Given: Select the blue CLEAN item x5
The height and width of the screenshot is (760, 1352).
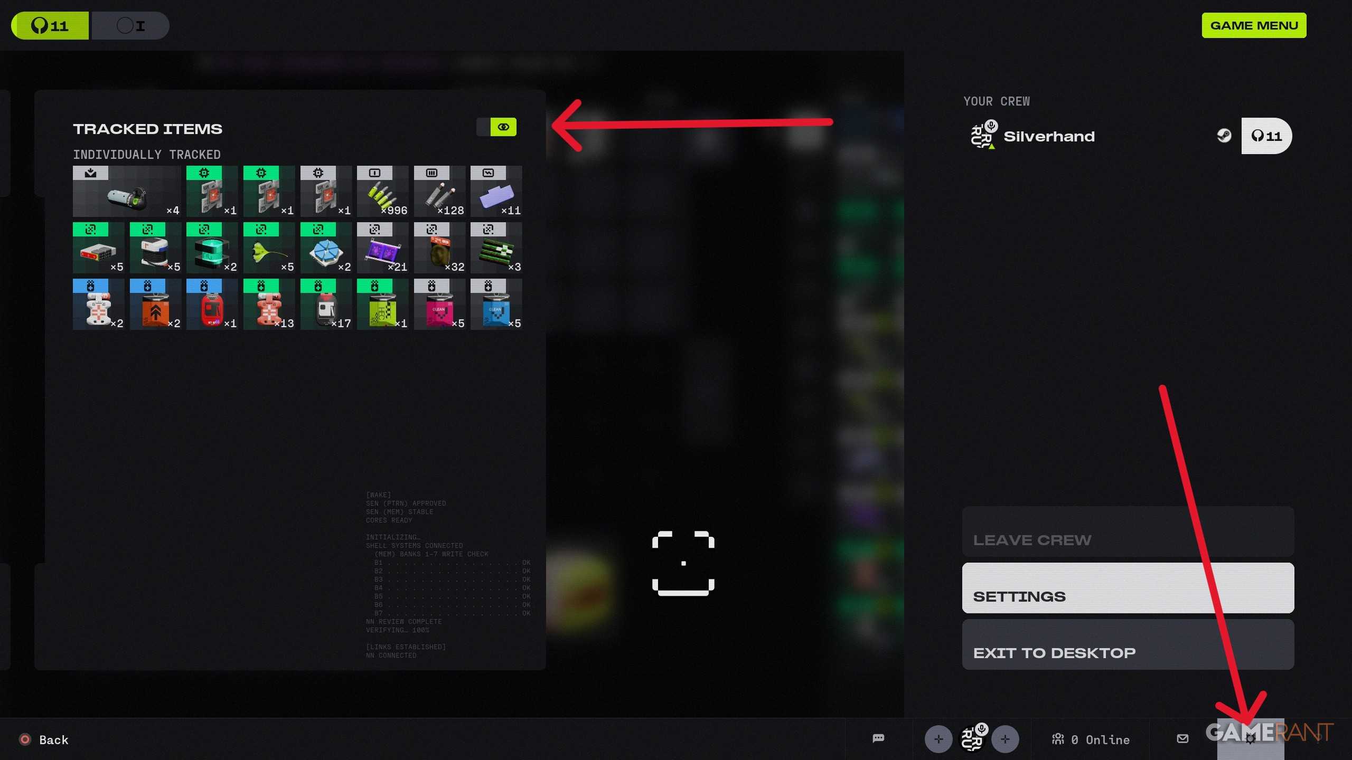Looking at the screenshot, I should point(496,304).
